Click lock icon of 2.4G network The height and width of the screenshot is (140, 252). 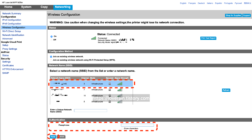(110, 84)
